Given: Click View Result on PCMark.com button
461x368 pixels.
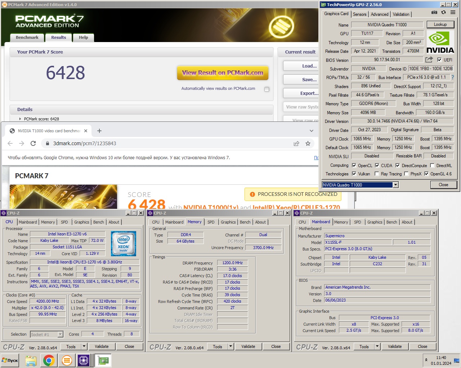Looking at the screenshot, I should pos(223,73).
